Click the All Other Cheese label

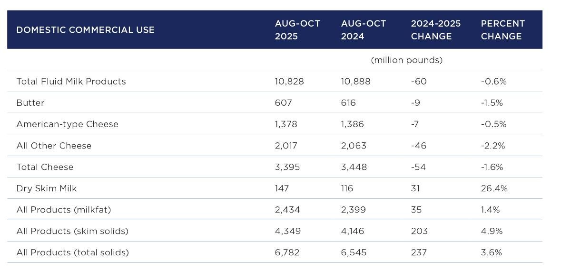[x=54, y=146]
